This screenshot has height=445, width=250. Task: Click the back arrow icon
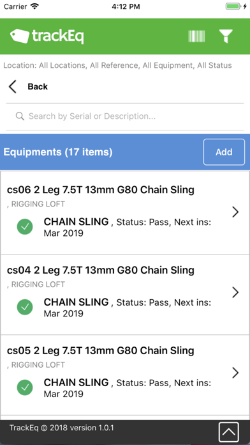click(x=13, y=86)
